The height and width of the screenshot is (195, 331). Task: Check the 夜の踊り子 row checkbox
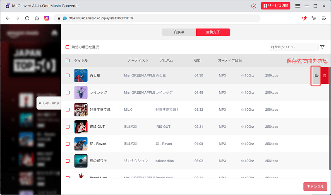(x=67, y=161)
